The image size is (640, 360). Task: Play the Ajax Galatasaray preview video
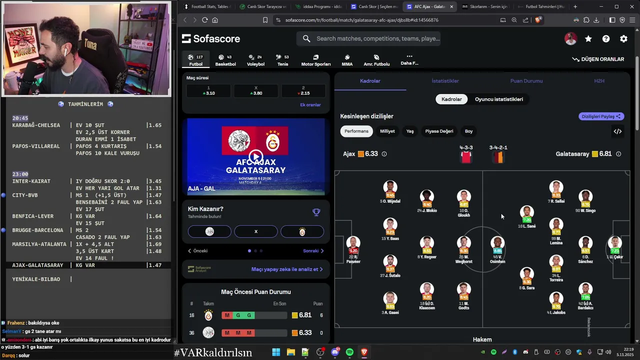255,157
